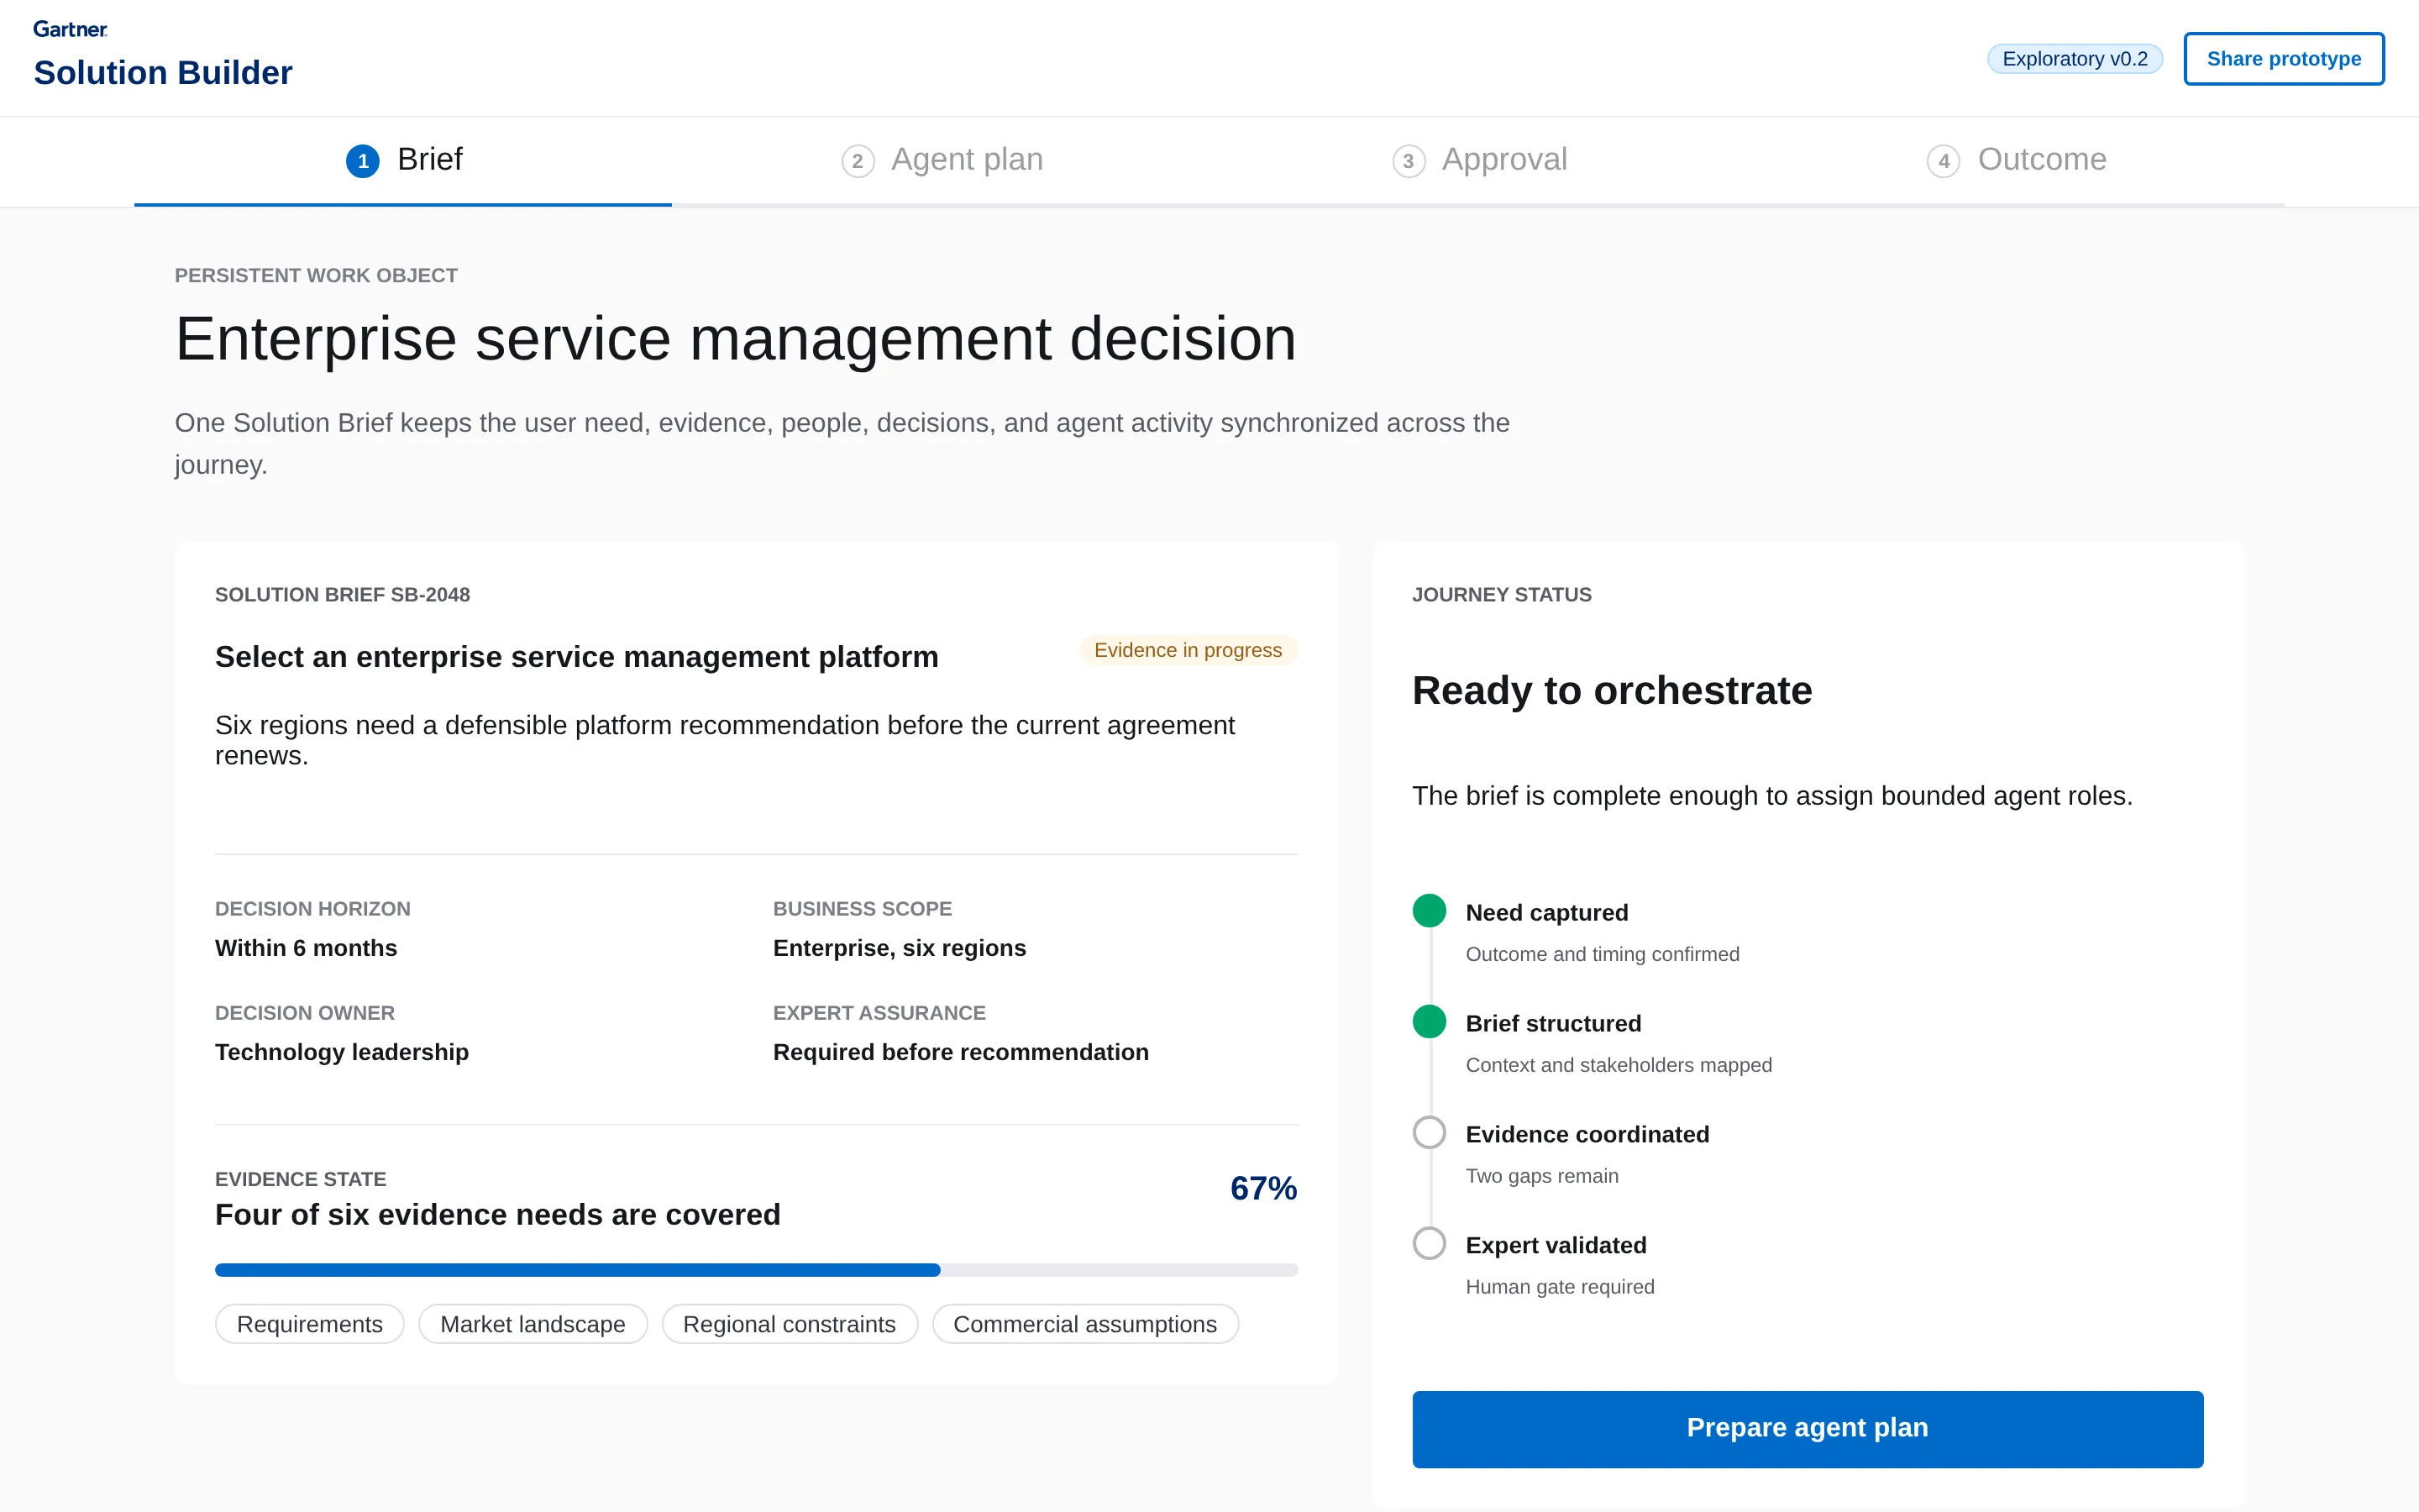Click the Gartner logo
Image resolution: width=2419 pixels, height=1512 pixels.
tap(70, 29)
